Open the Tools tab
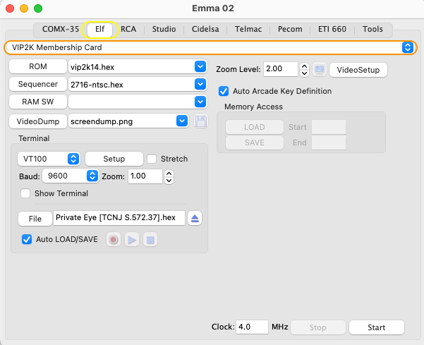 tap(372, 29)
